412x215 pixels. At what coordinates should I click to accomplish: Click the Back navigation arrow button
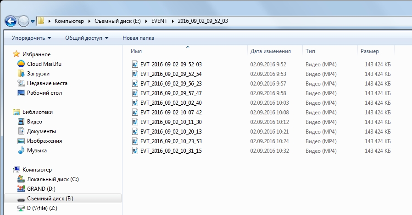click(x=11, y=21)
